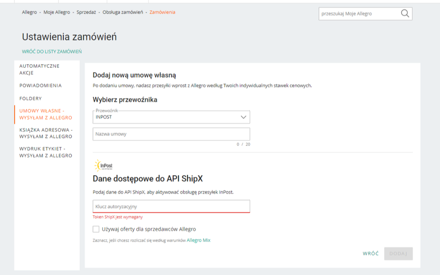440x275 pixels.
Task: Click Sprzedaż breadcrumb link
Action: 86,12
